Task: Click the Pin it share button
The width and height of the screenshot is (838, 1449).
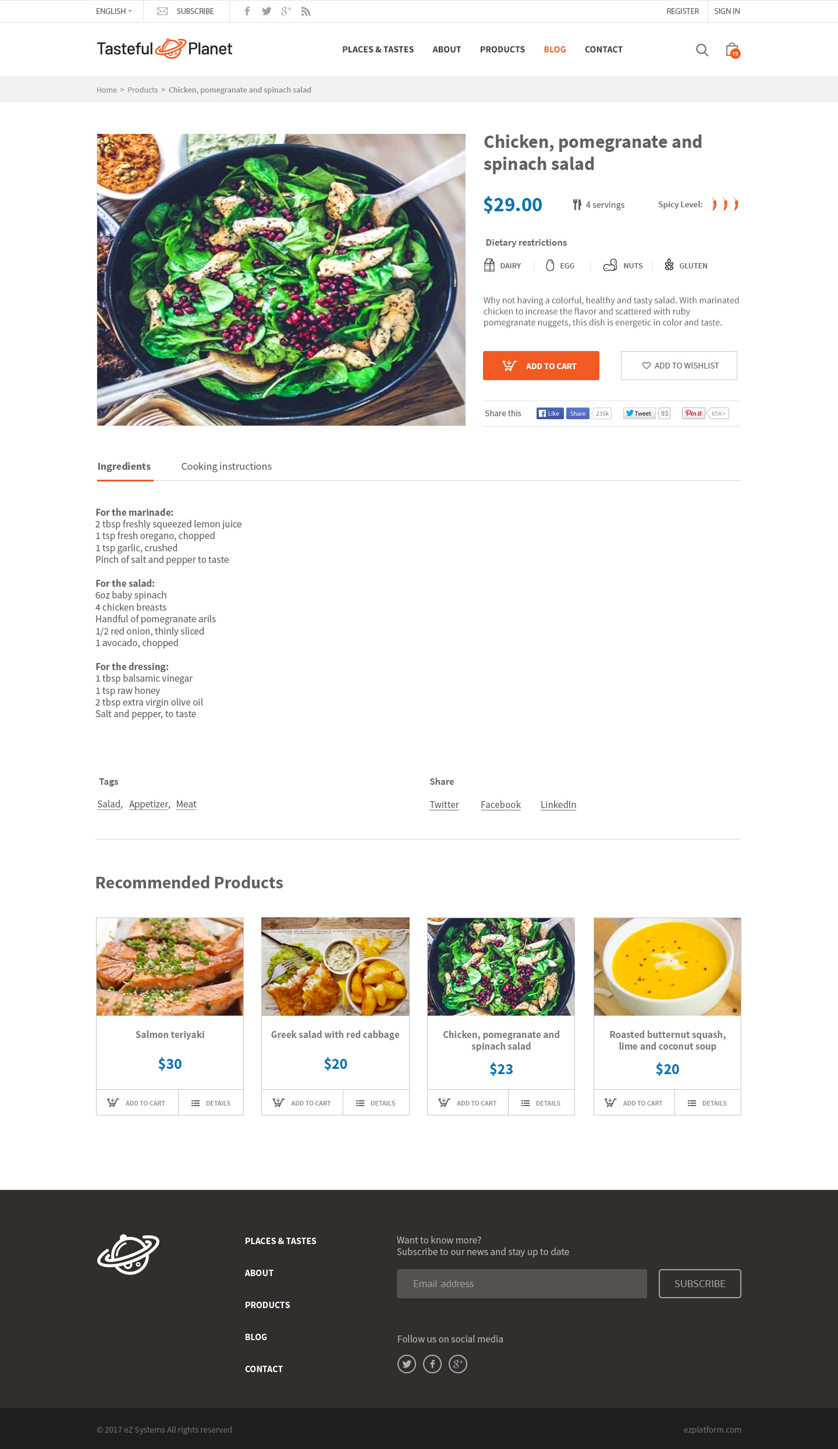Action: click(x=694, y=413)
